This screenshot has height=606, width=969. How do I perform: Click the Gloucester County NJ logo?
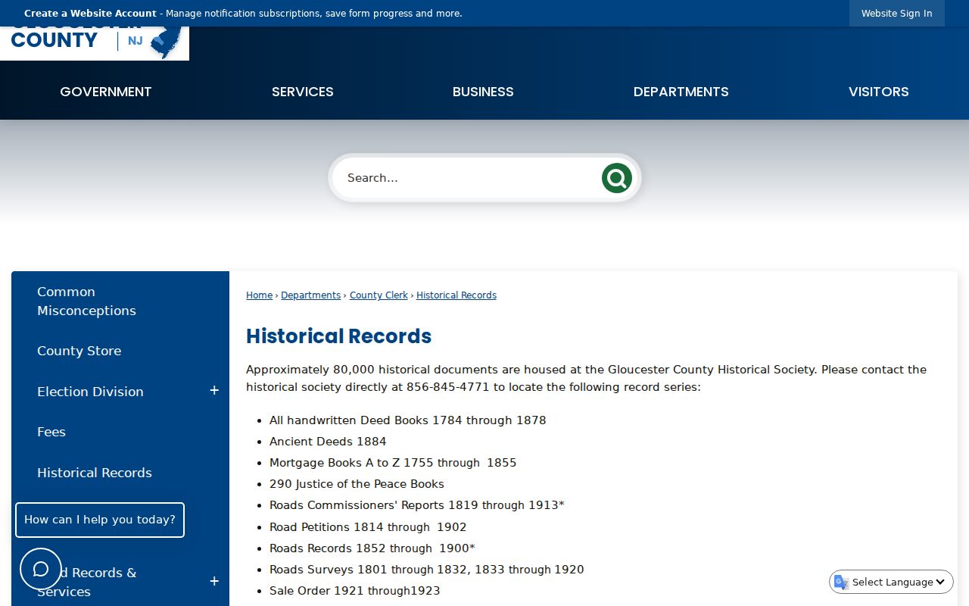(x=95, y=43)
